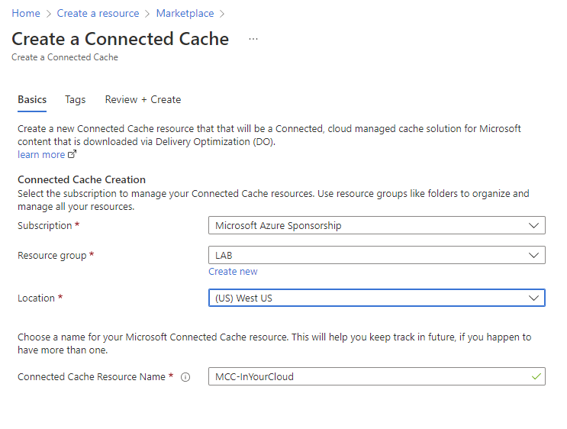Navigate to Home in the breadcrumb
The image size is (567, 429).
click(26, 14)
